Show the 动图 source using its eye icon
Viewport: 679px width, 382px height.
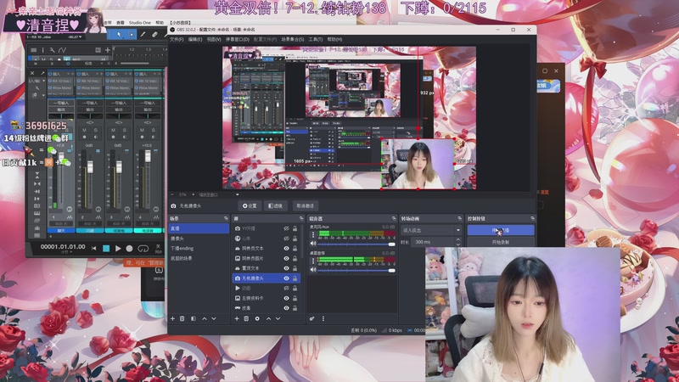click(286, 288)
